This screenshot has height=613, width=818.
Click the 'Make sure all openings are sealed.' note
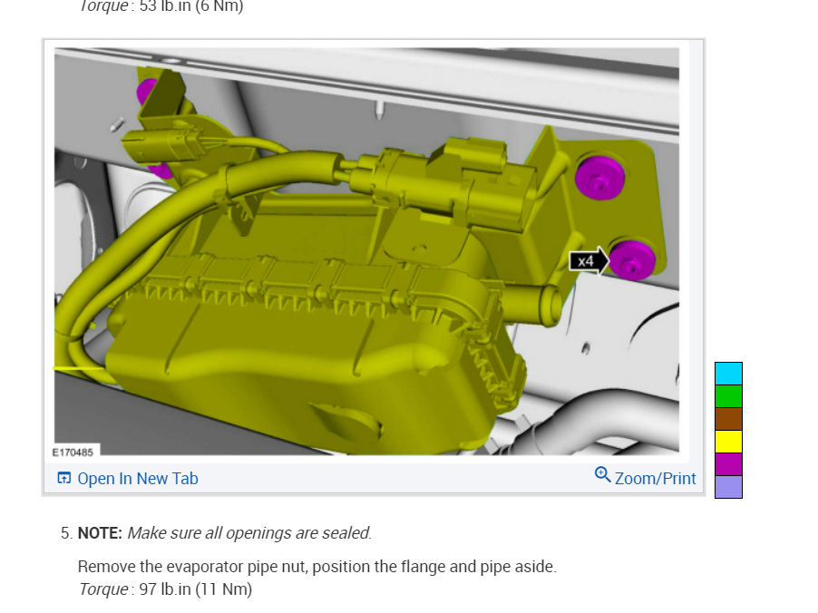[249, 532]
